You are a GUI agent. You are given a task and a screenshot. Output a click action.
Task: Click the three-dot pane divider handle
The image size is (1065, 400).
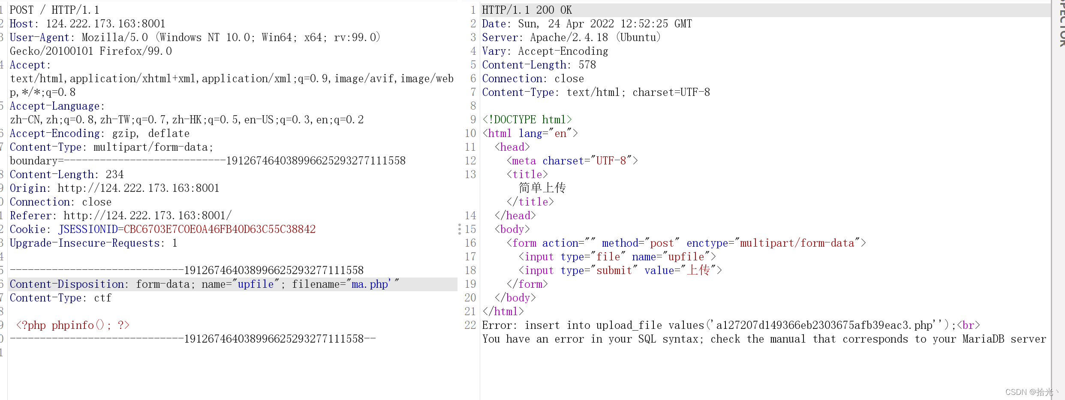459,229
